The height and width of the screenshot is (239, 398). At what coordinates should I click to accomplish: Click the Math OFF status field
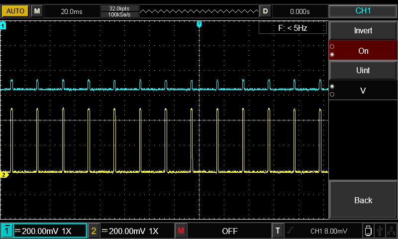click(x=229, y=231)
